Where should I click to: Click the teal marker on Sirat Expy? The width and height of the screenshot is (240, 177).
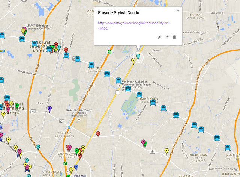coord(38,148)
